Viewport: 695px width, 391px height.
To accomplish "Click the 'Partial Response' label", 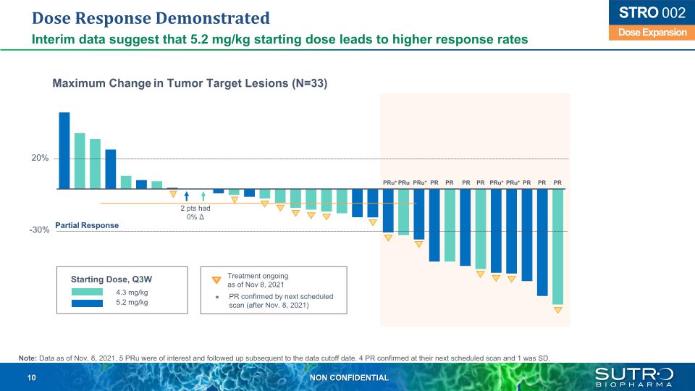I will click(86, 225).
